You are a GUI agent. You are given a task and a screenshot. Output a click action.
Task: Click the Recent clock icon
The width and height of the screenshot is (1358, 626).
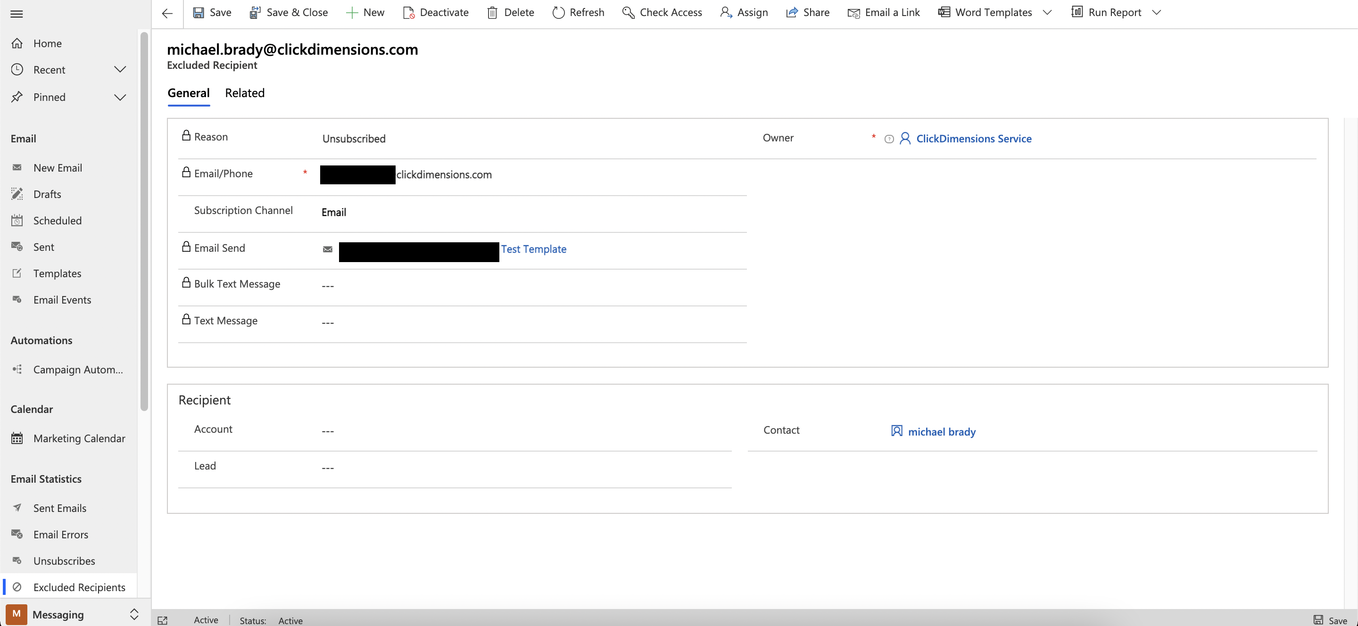[17, 70]
